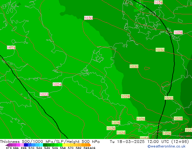Click the legend value 534
This screenshot has width=192, height=149.
click(47, 148)
